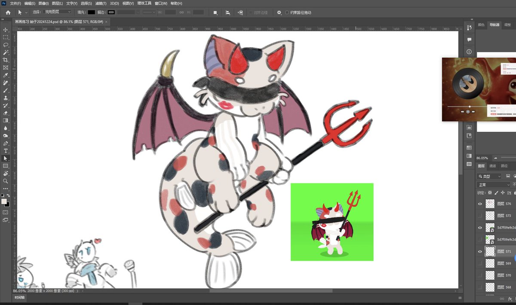
Task: Open the 正常 blend mode dropdown
Action: pyautogui.click(x=493, y=185)
